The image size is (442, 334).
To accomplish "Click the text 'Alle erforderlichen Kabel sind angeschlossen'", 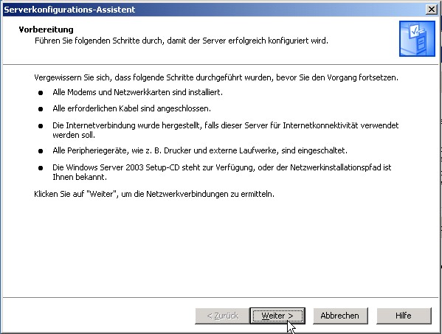I will point(131,108).
